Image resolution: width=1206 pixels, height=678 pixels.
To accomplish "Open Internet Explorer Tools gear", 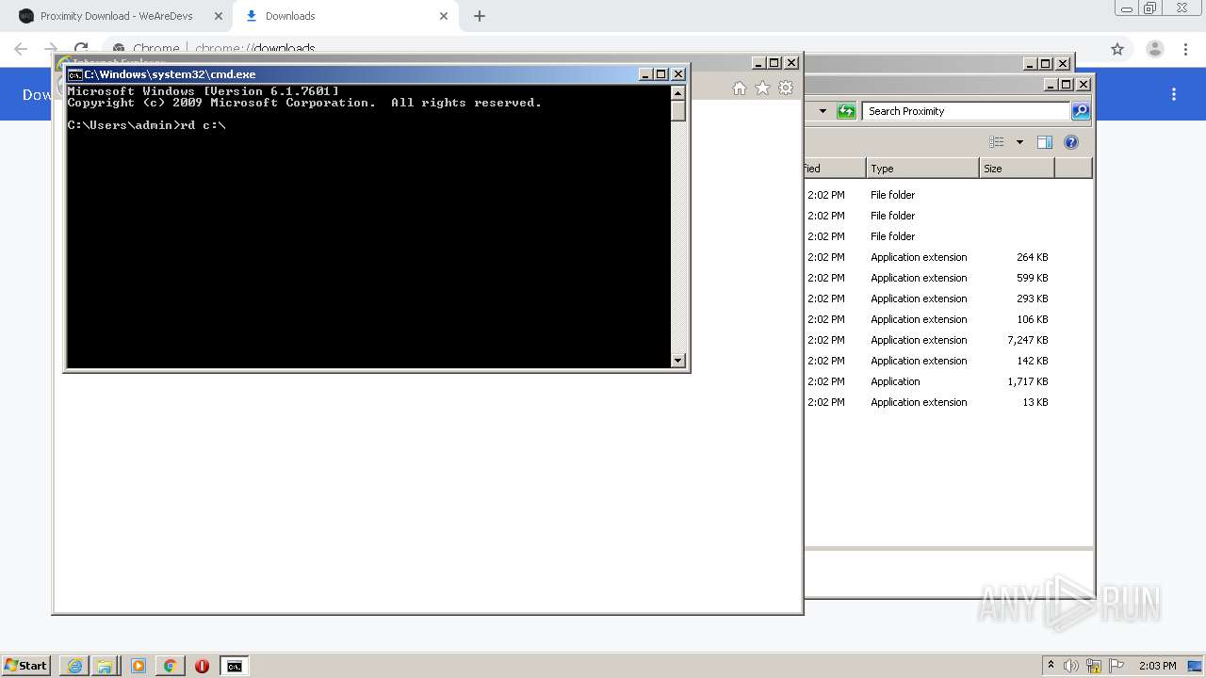I will pos(786,88).
